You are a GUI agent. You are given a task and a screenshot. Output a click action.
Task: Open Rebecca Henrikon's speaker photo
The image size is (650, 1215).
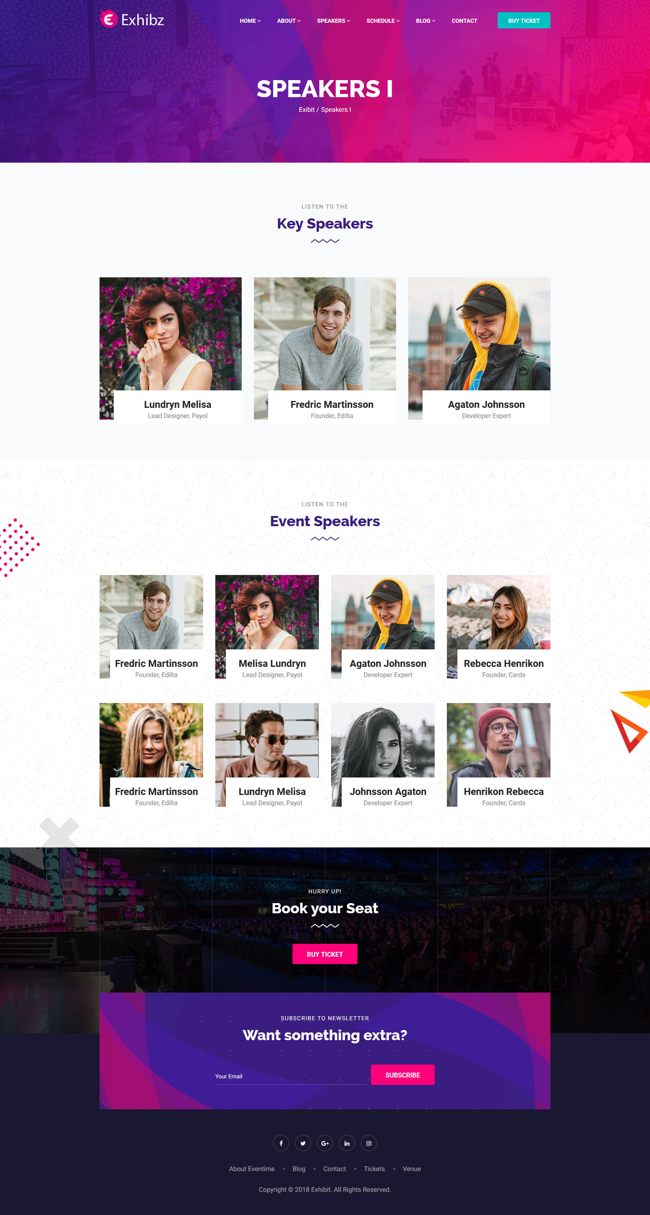tap(498, 612)
